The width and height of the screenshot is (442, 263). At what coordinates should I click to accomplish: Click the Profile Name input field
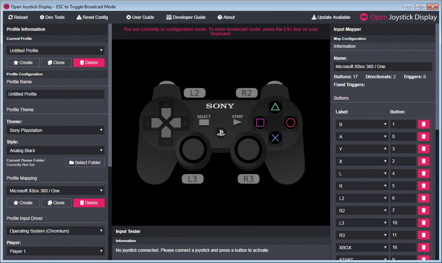(55, 94)
